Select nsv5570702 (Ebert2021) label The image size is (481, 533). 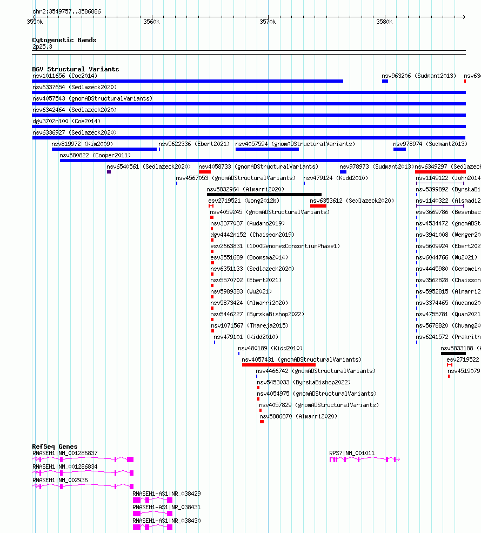click(246, 280)
